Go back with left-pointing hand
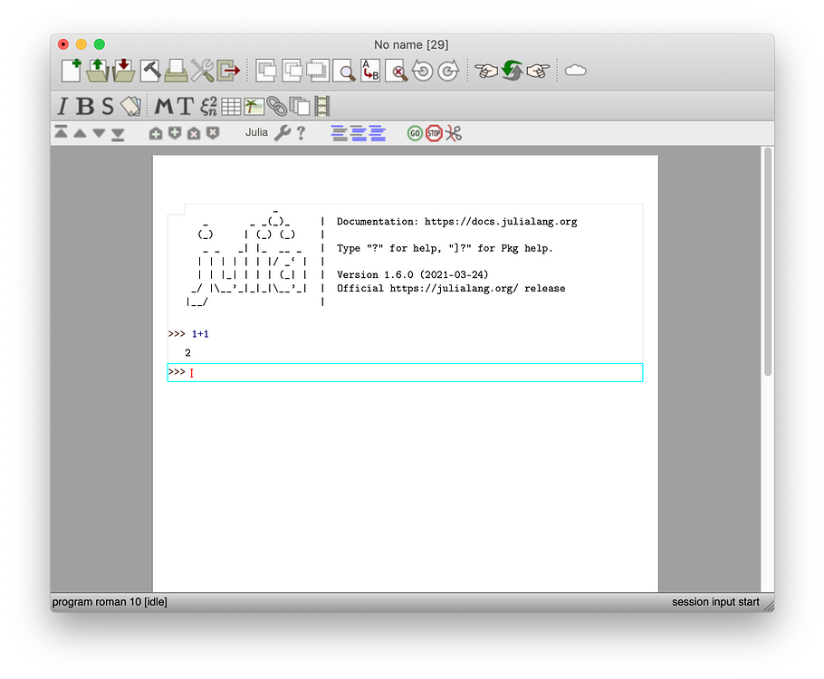The width and height of the screenshot is (824, 679). click(486, 71)
